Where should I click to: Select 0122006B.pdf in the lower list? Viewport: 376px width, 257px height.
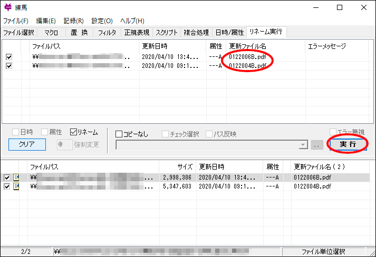312,177
